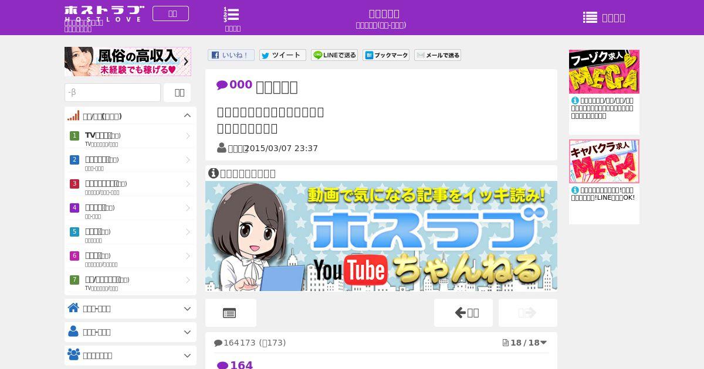Click the outlined button beside the logo
The height and width of the screenshot is (369, 704).
pos(171,13)
